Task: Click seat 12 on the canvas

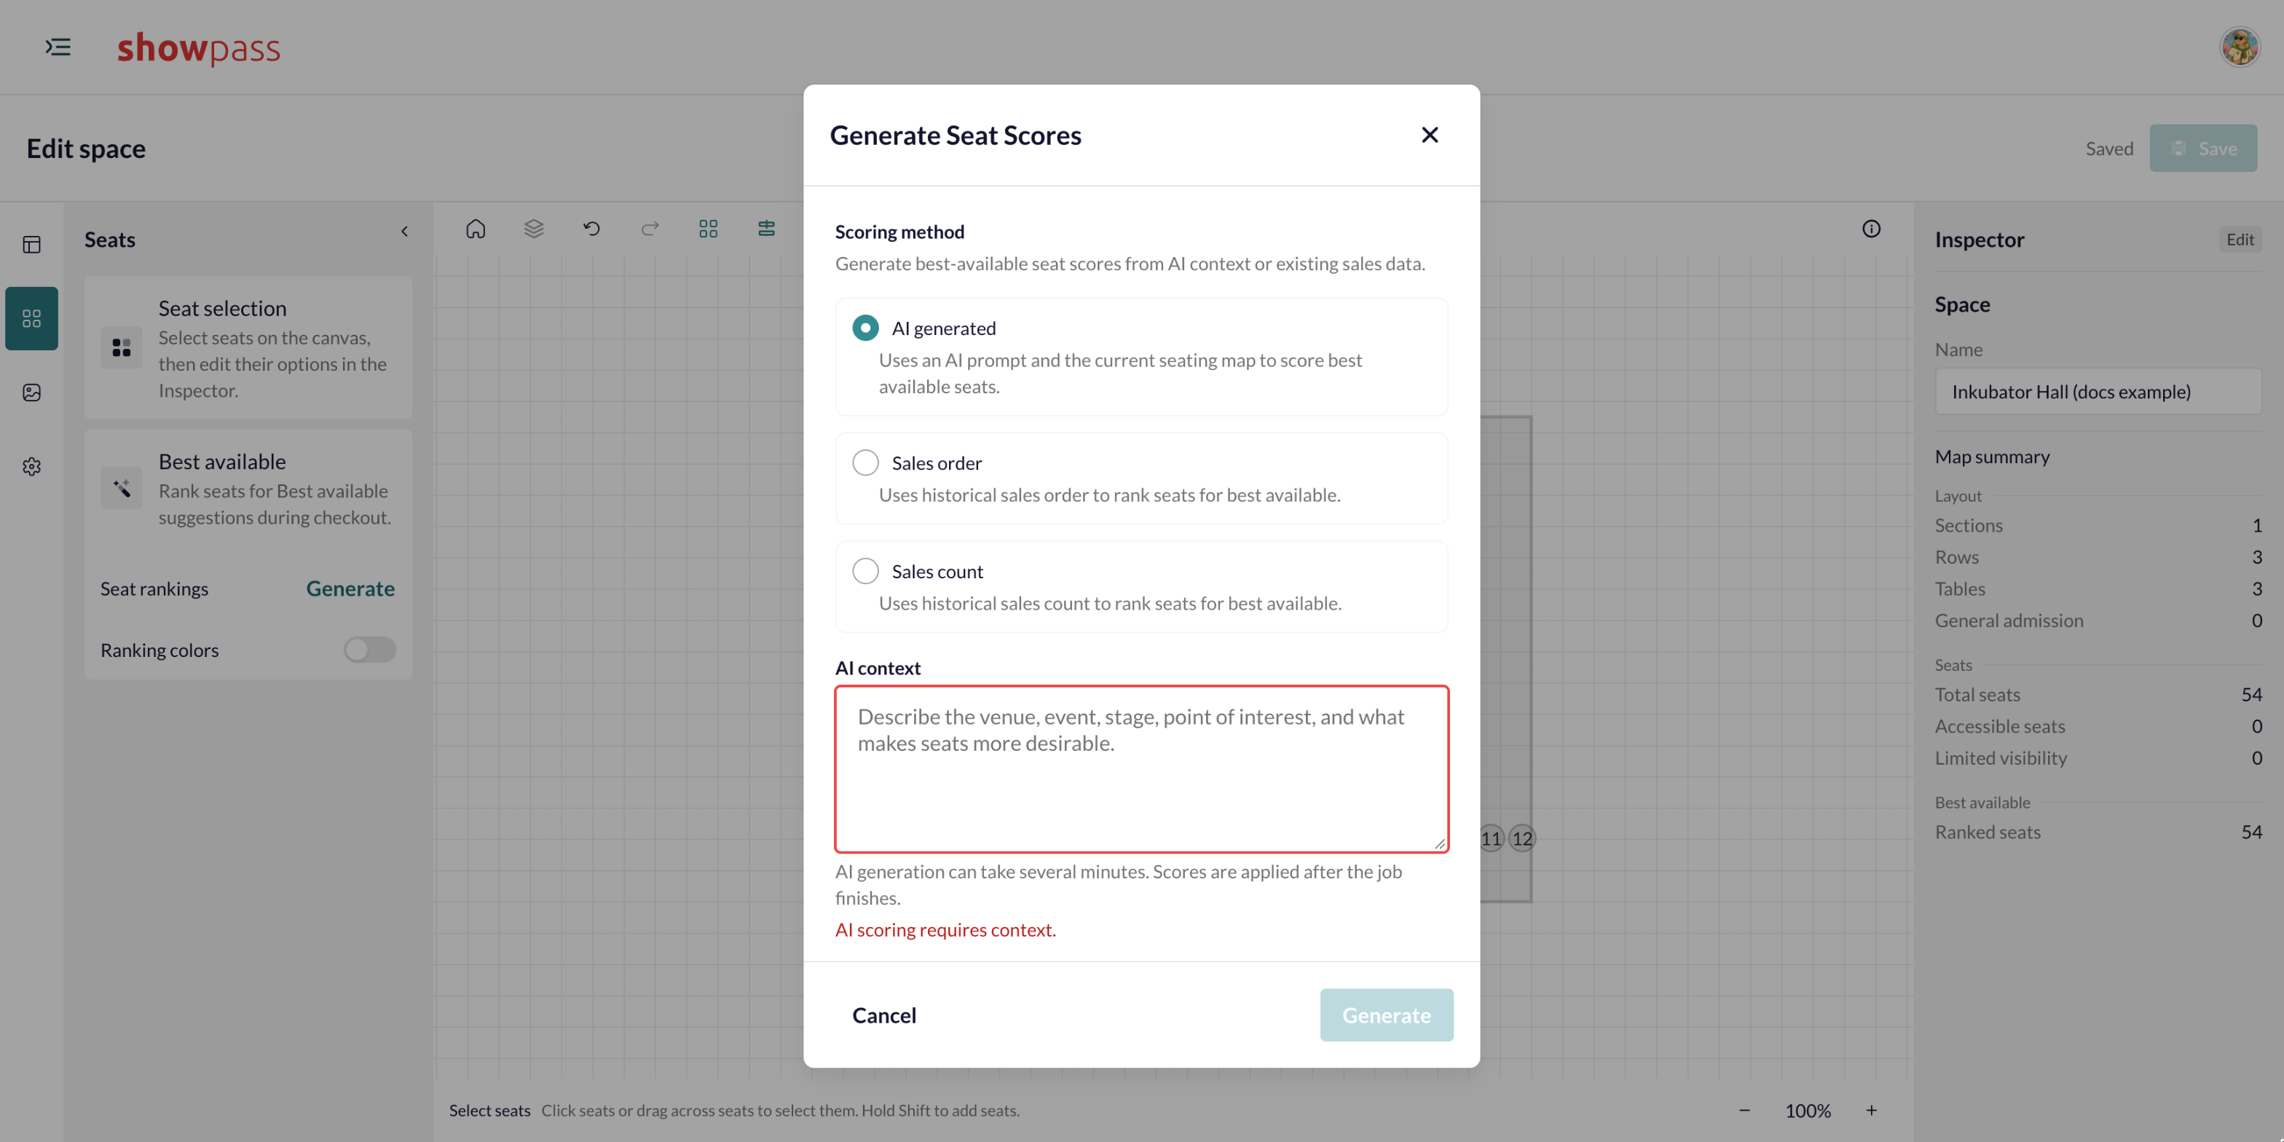Action: (1521, 838)
